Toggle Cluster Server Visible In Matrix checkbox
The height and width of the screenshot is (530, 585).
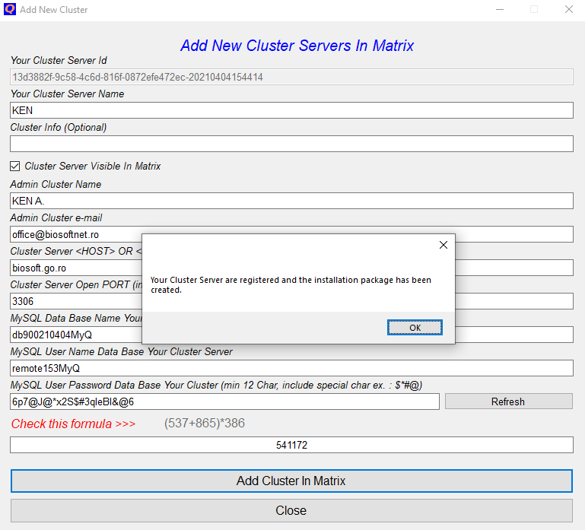click(x=15, y=166)
